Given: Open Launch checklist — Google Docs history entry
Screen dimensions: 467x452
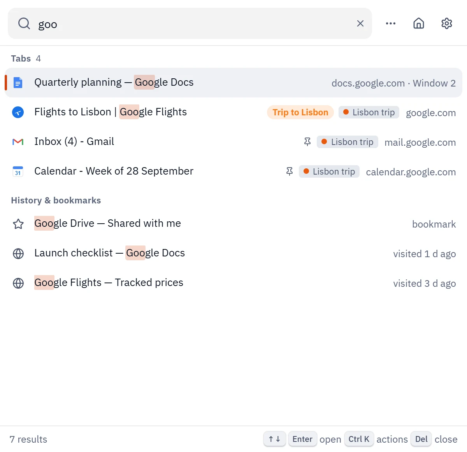Looking at the screenshot, I should [x=233, y=253].
